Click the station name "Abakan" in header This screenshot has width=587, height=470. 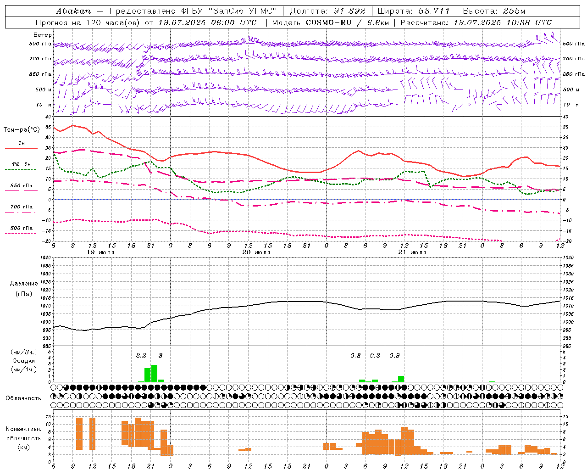(x=73, y=11)
